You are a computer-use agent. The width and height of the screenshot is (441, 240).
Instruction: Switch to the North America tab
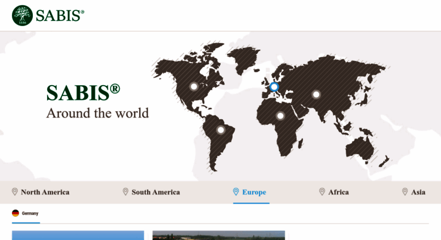tap(40, 192)
